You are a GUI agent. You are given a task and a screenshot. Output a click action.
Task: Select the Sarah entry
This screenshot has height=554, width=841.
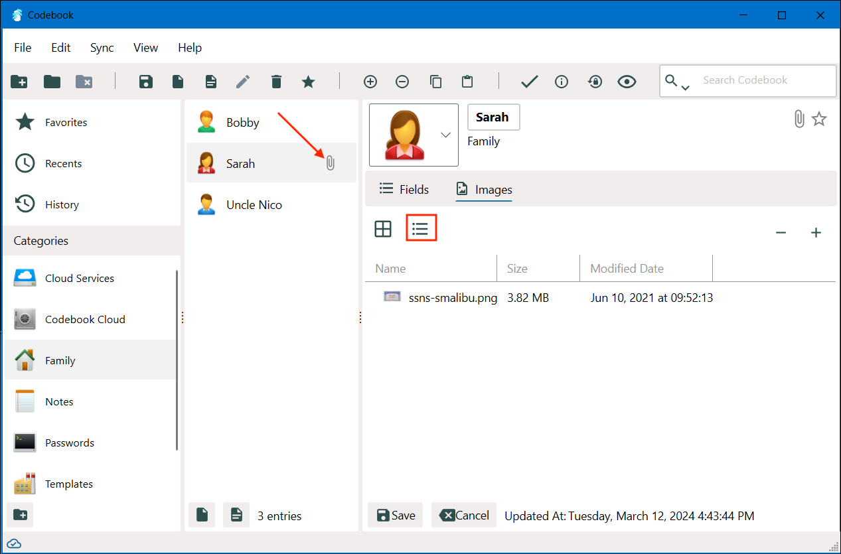(271, 163)
